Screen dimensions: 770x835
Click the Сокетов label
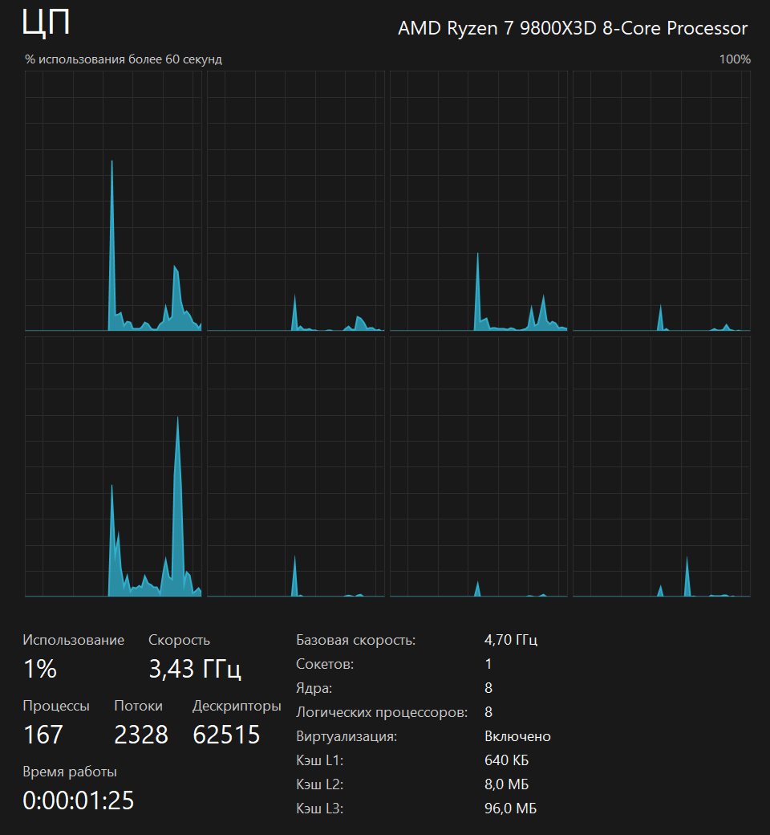[x=325, y=664]
